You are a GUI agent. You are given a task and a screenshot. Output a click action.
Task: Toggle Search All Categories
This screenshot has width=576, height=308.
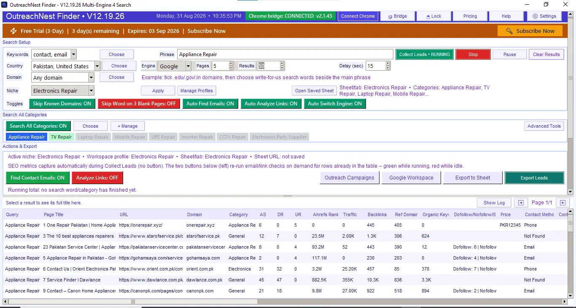tap(38, 126)
